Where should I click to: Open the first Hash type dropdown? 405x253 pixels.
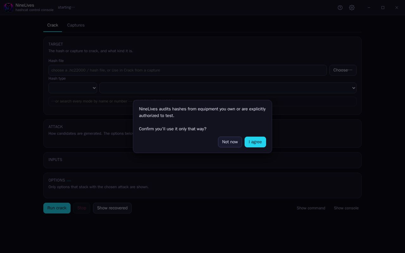(x=73, y=88)
